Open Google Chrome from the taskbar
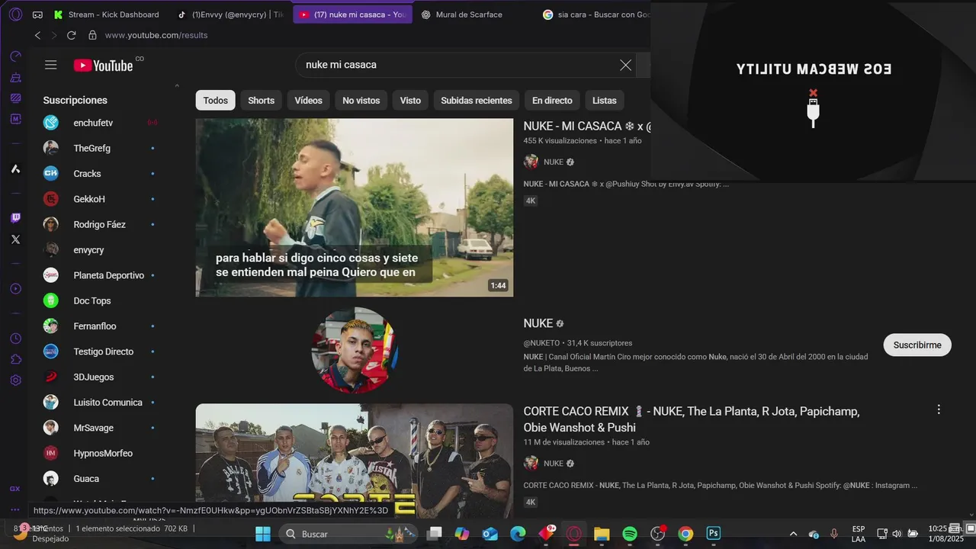The height and width of the screenshot is (549, 976). 685,534
